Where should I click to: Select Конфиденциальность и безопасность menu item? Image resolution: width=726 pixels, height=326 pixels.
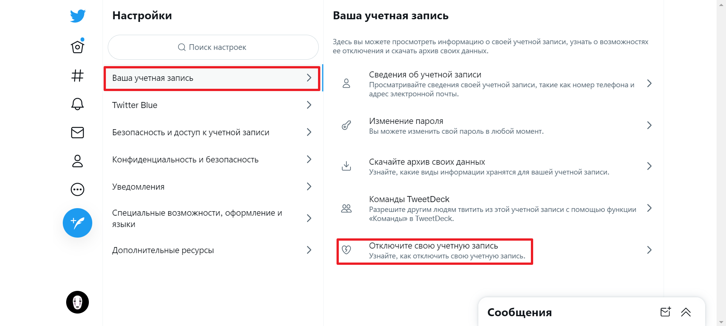(x=185, y=159)
